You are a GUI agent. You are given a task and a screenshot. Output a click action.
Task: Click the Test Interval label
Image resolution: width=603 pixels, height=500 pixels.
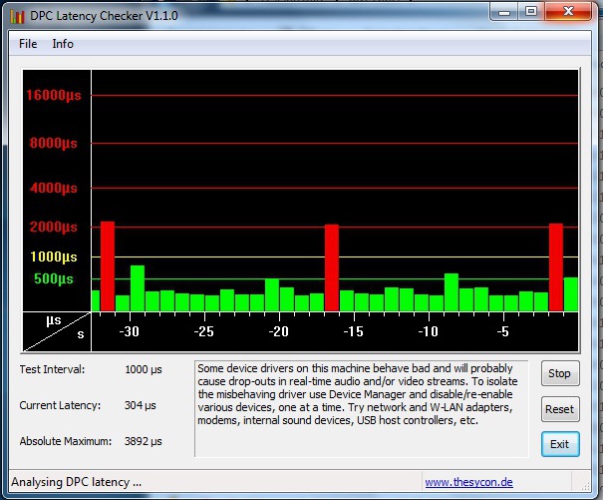click(x=52, y=369)
